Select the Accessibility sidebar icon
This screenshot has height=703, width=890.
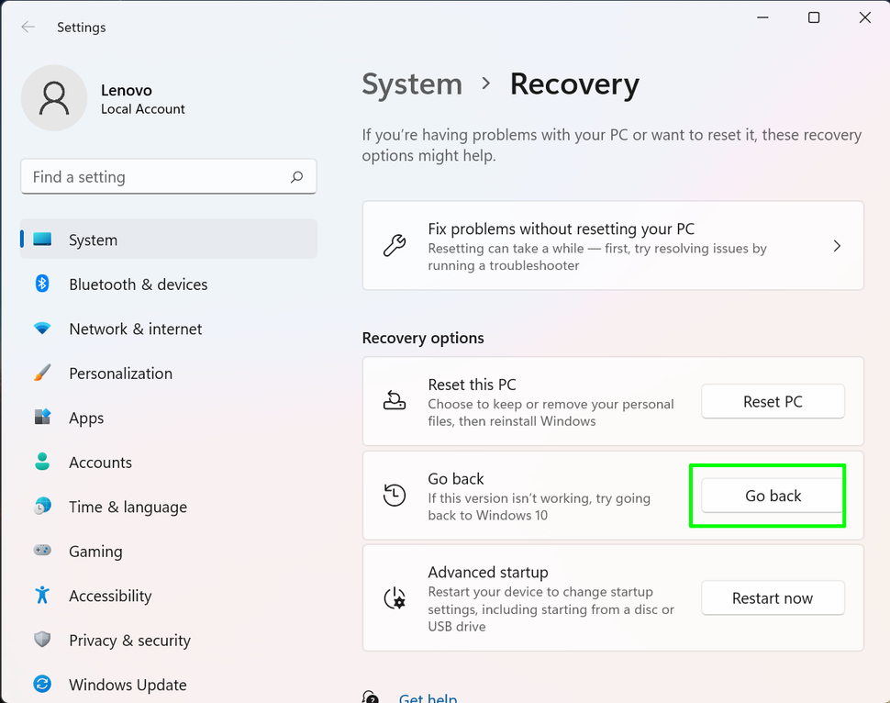pos(42,596)
